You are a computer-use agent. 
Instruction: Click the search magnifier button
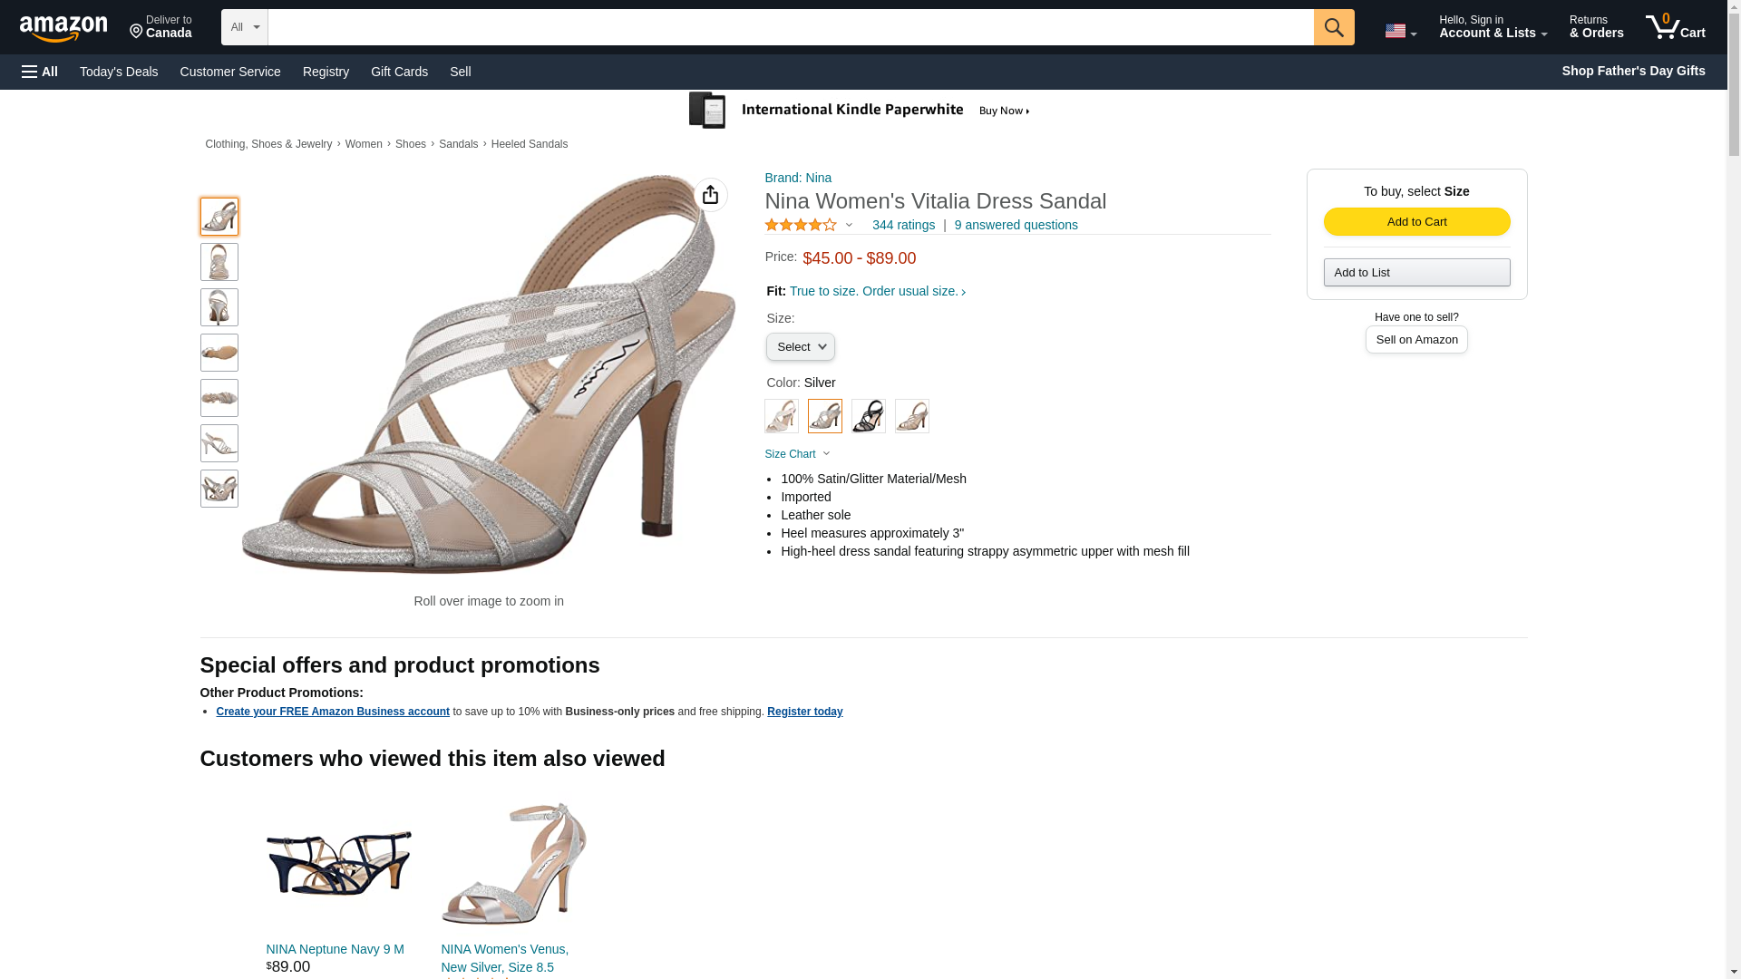(x=1333, y=27)
